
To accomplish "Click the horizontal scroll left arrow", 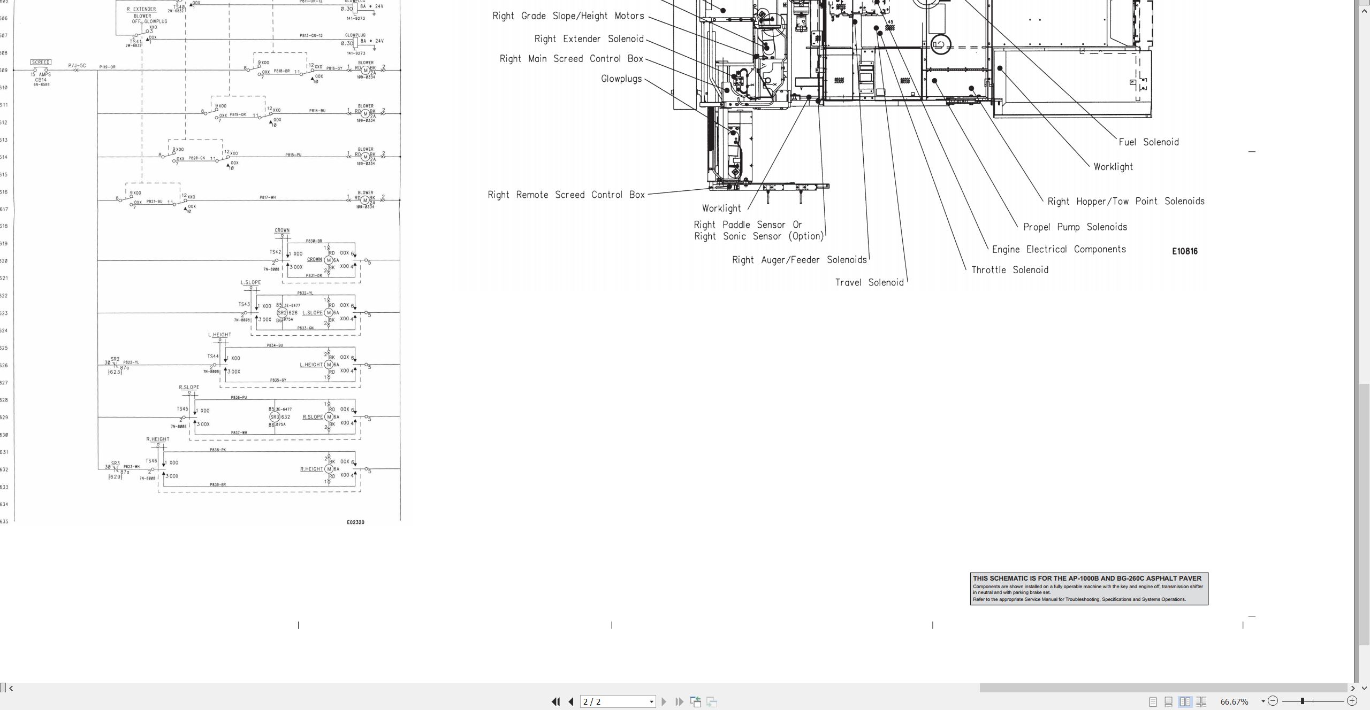I will tap(11, 688).
